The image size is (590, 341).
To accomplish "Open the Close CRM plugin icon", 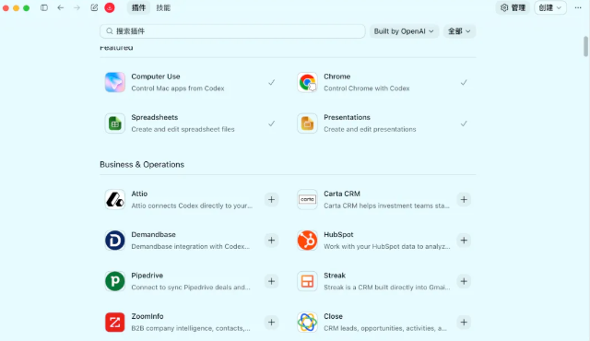I will pyautogui.click(x=307, y=323).
